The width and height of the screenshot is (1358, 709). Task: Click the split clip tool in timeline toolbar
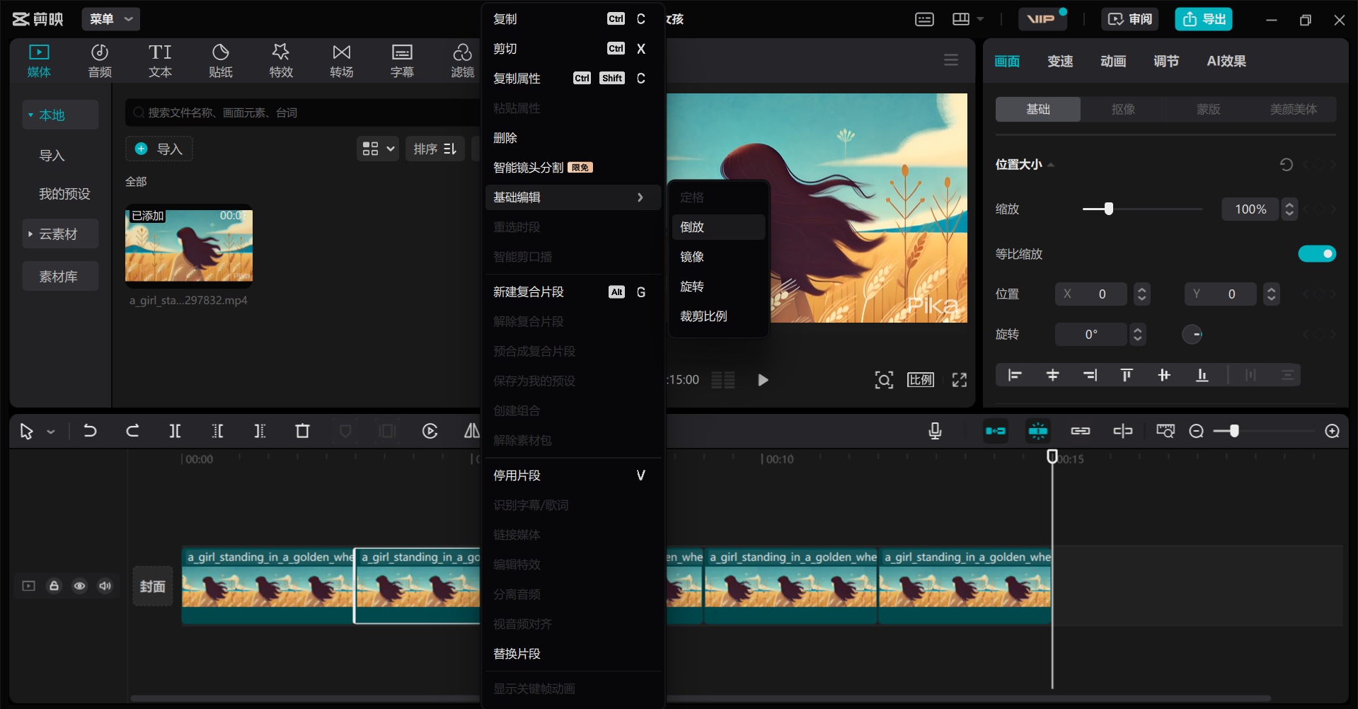(175, 431)
